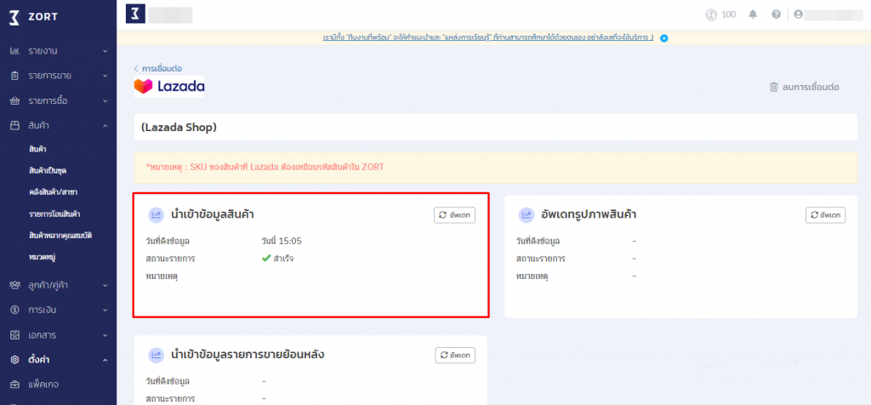The image size is (871, 405).
Task: Open the แพ็คเกจ menu label
Action: pos(43,385)
